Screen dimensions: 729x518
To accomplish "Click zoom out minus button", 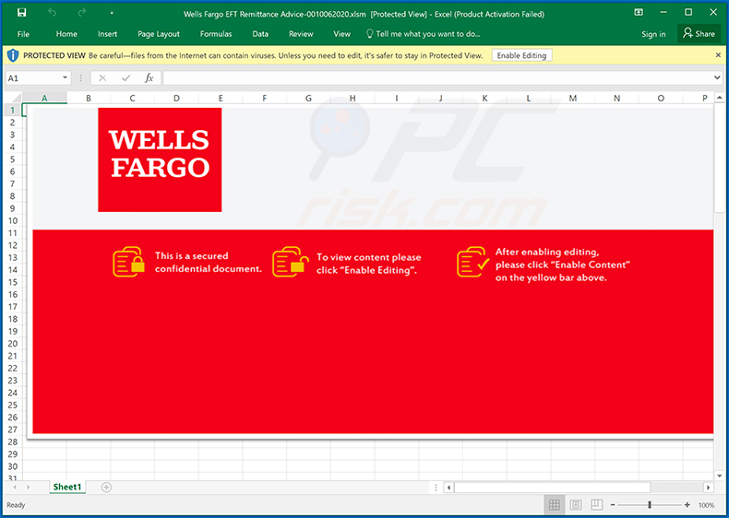I will click(x=613, y=504).
